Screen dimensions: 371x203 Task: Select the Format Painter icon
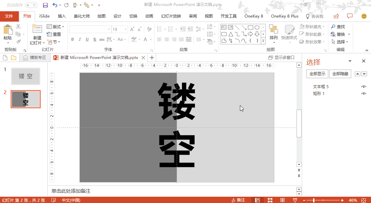point(19,41)
